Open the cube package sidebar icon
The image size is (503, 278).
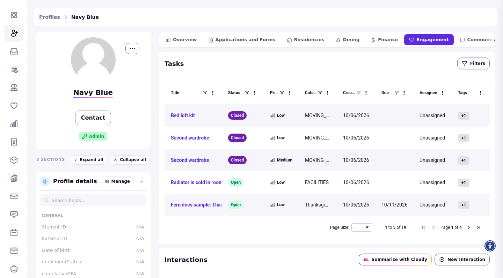14,160
